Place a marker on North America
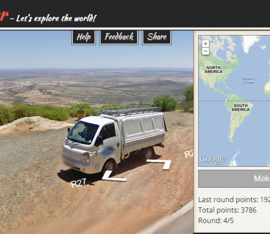Image resolution: width=270 pixels, height=234 pixels. tap(213, 70)
